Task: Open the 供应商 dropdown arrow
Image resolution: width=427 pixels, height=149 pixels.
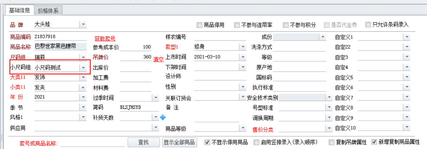Action: pos(155,128)
